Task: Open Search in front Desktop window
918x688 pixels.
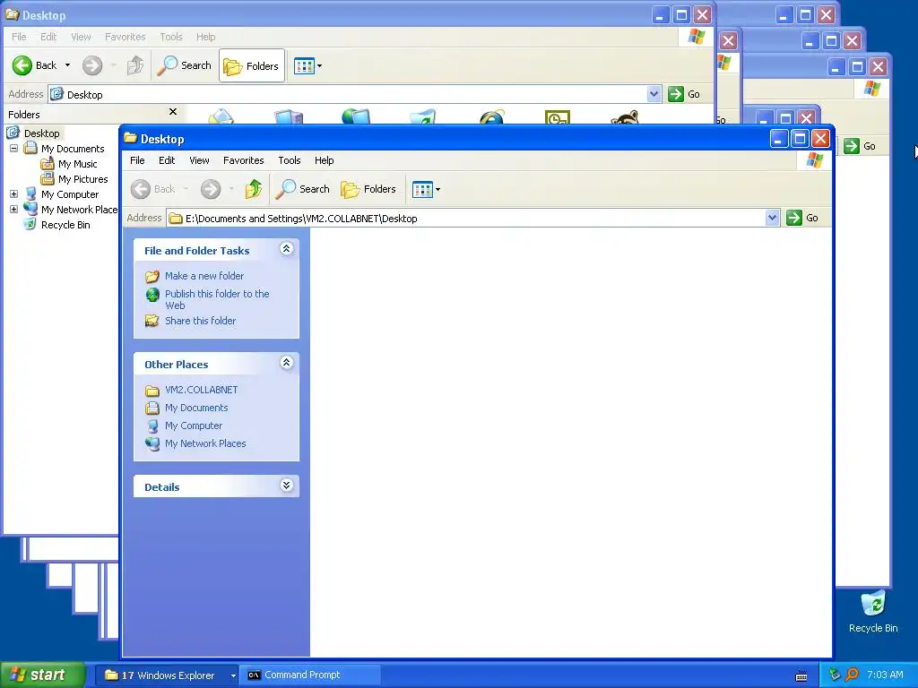Action: (x=303, y=189)
